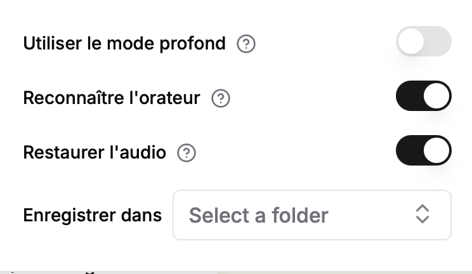
Task: Click the Select a folder placeholder text
Action: [x=258, y=216]
